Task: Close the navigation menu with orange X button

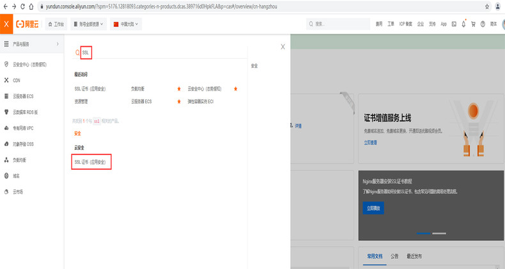Action: tap(6, 24)
